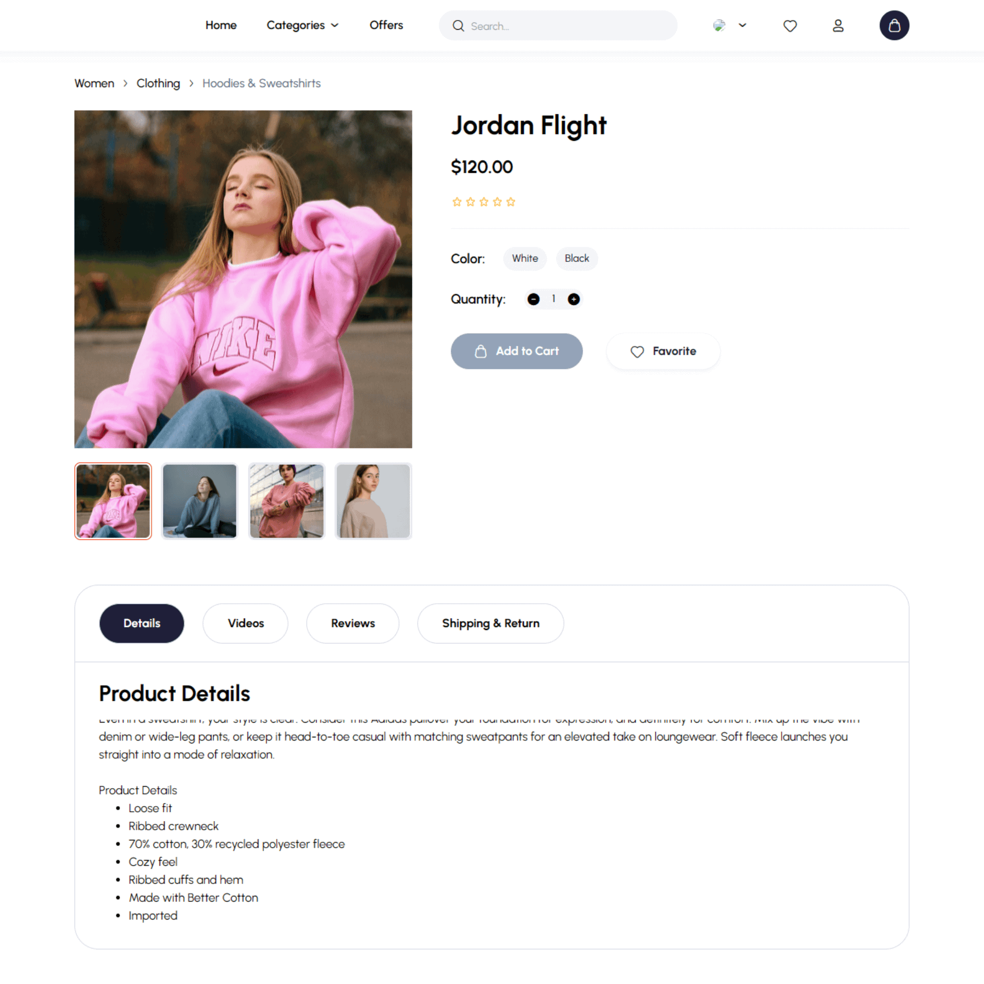Select the gray sweatshirt thumbnail image

pos(200,501)
